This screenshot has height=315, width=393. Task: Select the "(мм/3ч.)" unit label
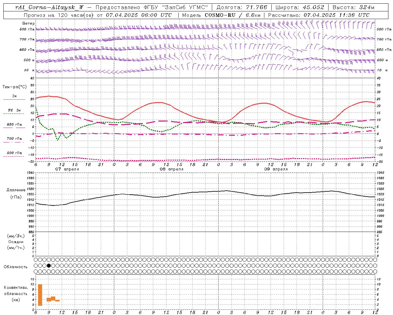(x=16, y=236)
